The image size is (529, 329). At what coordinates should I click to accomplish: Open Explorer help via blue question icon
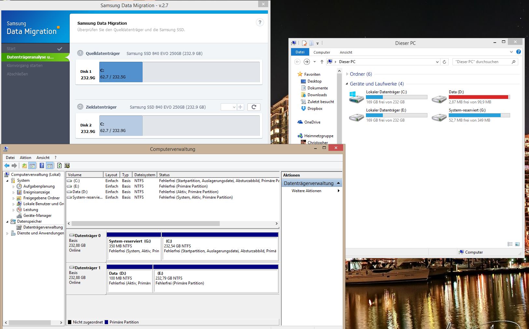519,52
